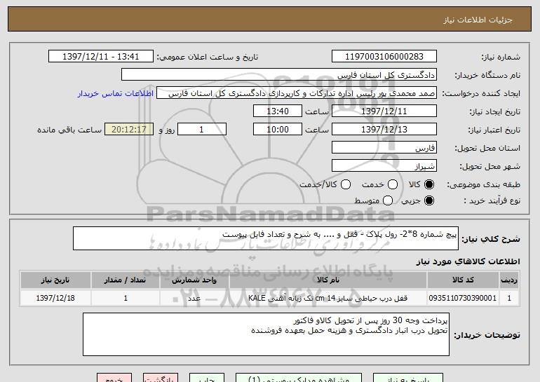Click the شهر محل تحویل label
The width and height of the screenshot is (540, 382).
[x=490, y=166]
